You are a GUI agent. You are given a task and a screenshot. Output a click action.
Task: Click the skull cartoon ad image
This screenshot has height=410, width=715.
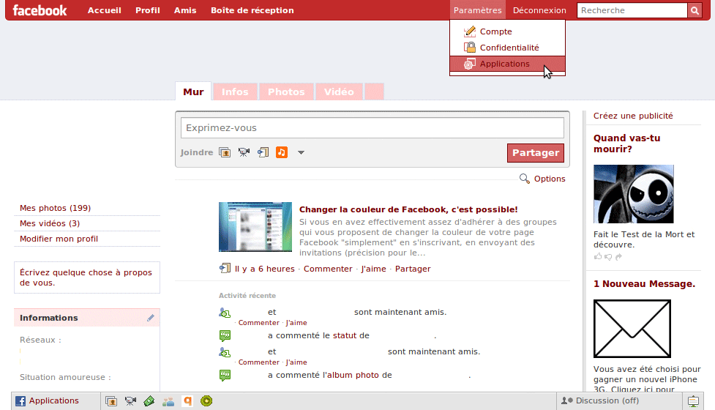633,194
